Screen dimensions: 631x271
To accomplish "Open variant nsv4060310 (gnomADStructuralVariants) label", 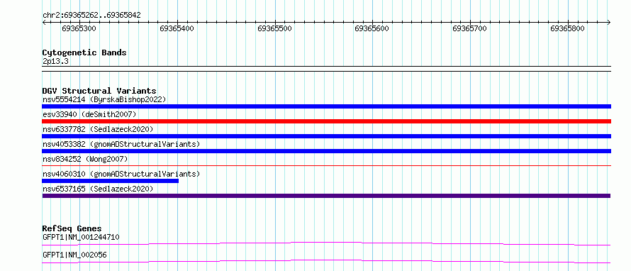I will [x=121, y=174].
